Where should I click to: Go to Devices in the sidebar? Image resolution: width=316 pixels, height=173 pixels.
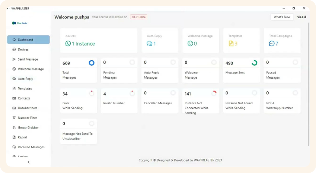pos(28,50)
